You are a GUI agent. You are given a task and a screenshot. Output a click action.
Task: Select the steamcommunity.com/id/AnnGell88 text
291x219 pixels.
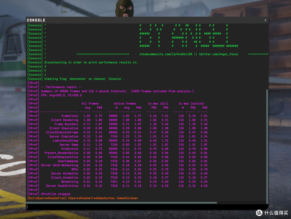166,54
